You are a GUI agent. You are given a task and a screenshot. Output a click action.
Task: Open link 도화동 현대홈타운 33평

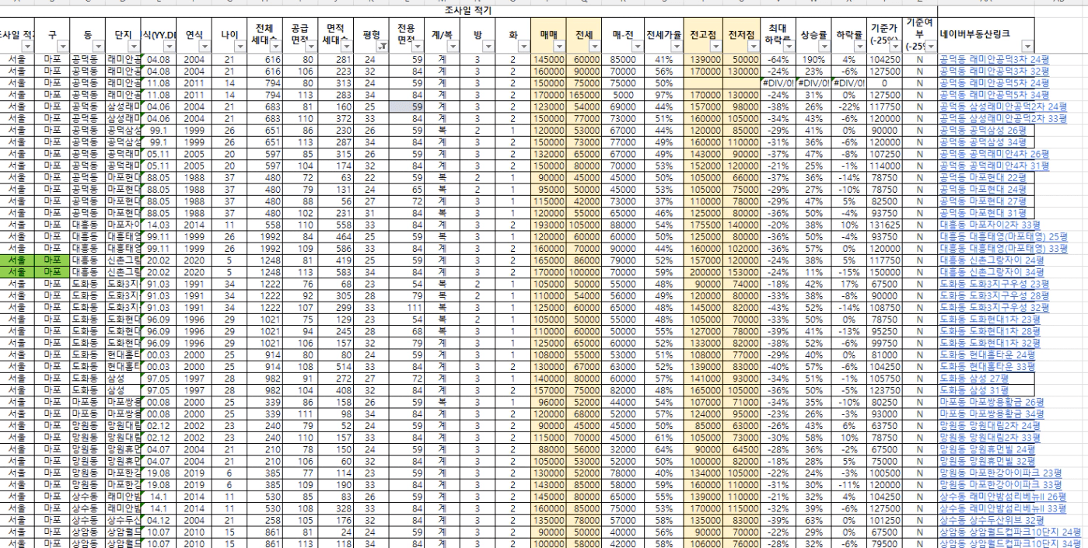[x=986, y=366]
